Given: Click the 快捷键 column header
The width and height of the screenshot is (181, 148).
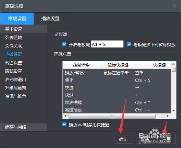Looking at the screenshot, I should (152, 65).
